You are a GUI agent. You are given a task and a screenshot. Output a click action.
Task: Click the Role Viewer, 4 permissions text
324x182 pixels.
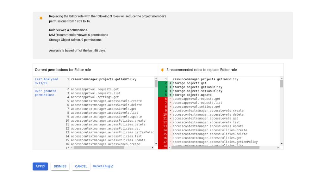pos(68,30)
